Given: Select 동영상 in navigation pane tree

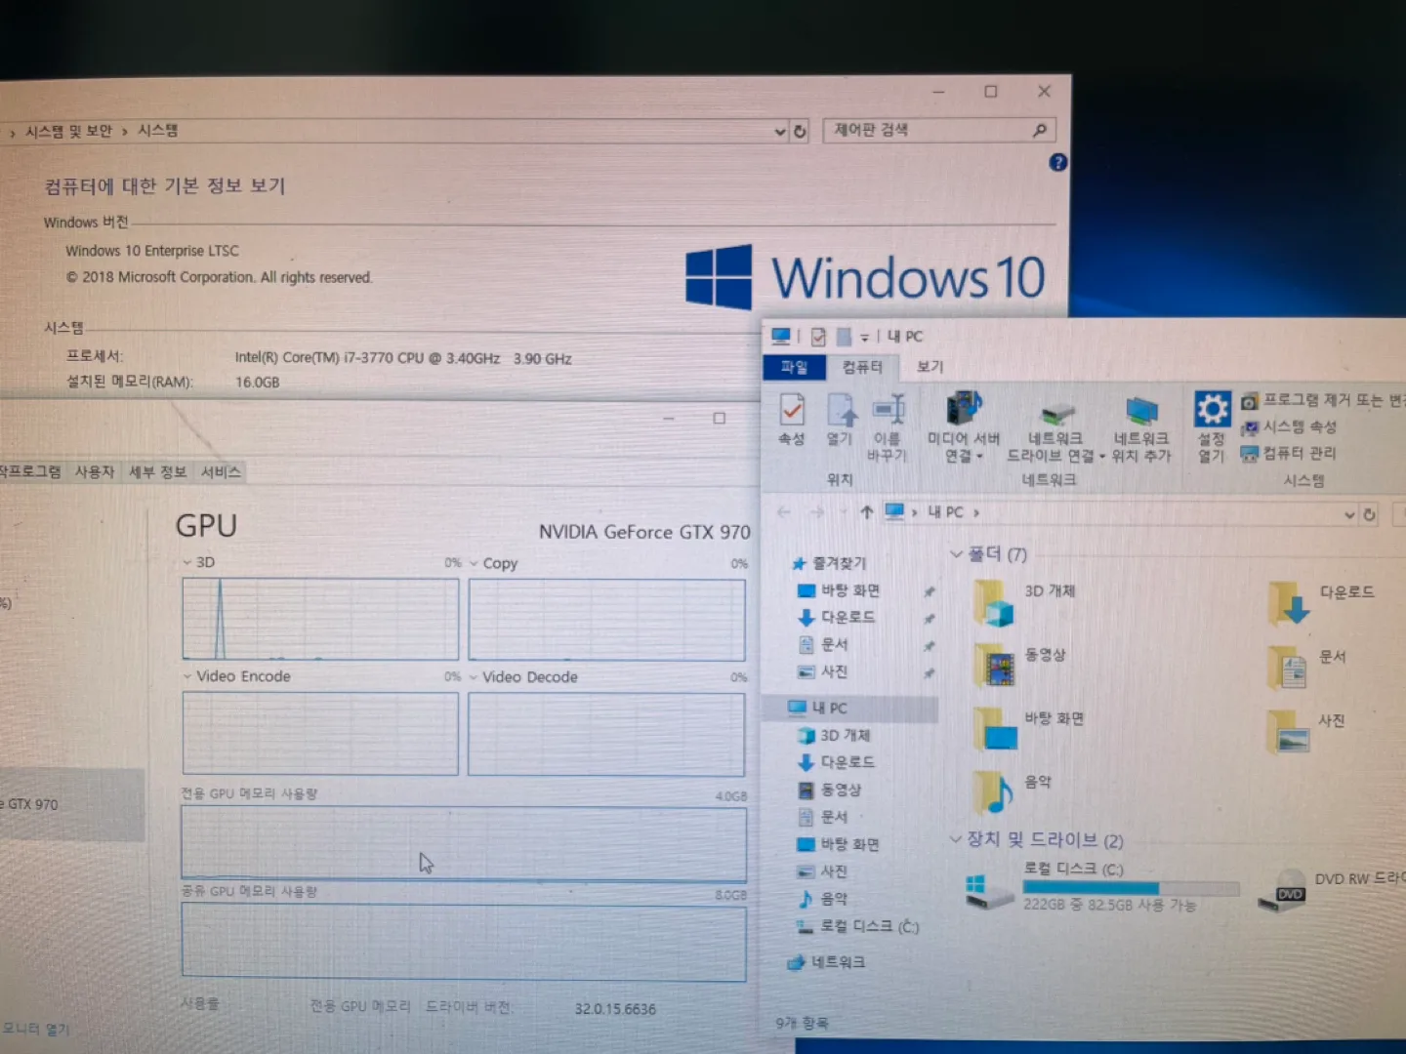Looking at the screenshot, I should (830, 790).
